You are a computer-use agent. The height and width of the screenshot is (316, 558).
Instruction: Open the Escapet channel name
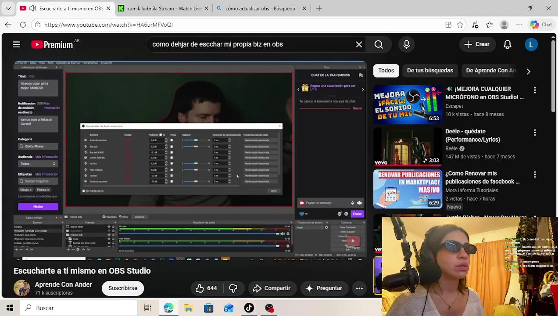454,106
